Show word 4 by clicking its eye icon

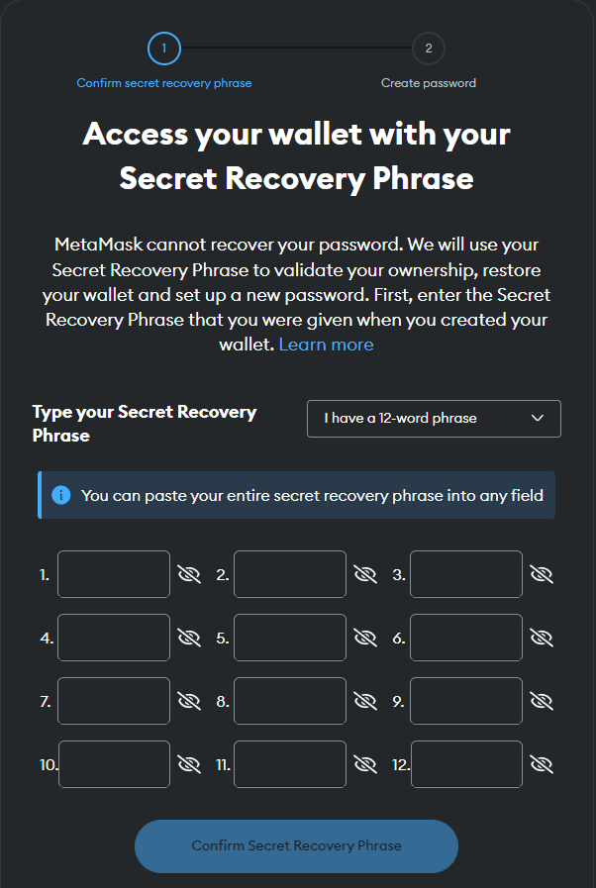pos(190,637)
